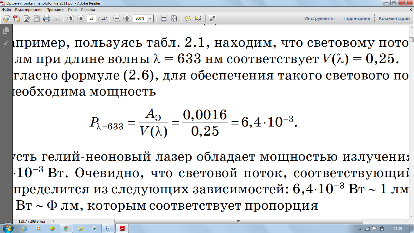Click the Save file floppy icon
This screenshot has width=414, height=233.
point(37,19)
